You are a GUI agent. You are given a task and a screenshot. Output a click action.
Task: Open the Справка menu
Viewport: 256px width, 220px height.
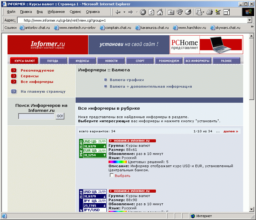tap(93, 12)
